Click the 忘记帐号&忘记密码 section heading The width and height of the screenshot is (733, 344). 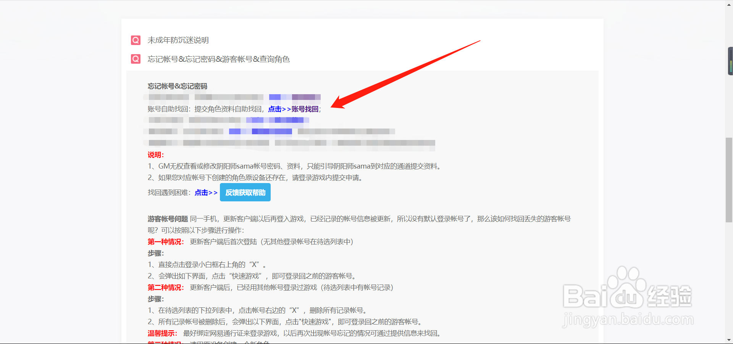[x=177, y=86]
